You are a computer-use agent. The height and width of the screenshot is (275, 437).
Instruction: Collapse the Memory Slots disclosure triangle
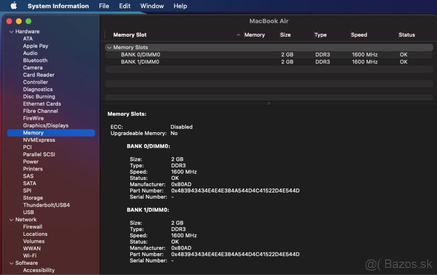tap(109, 48)
